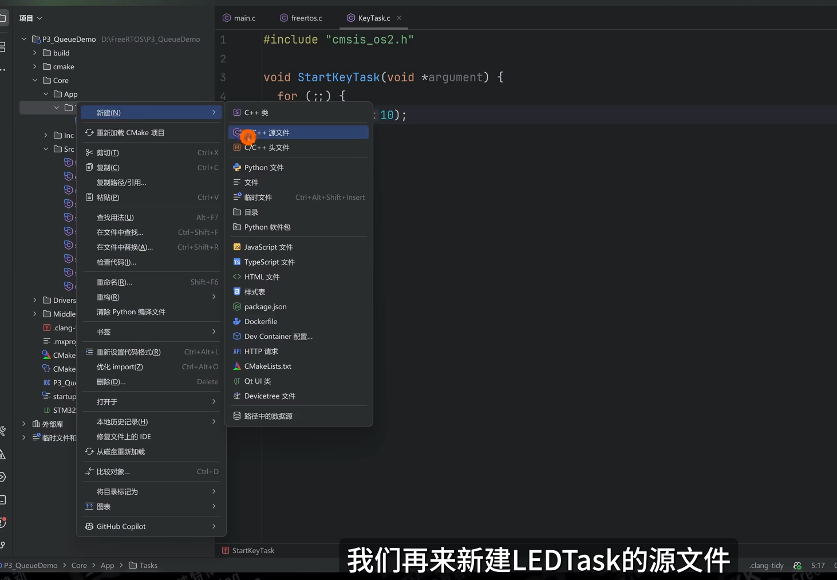Click the Devicetree 文件 icon
The width and height of the screenshot is (837, 580).
click(237, 396)
